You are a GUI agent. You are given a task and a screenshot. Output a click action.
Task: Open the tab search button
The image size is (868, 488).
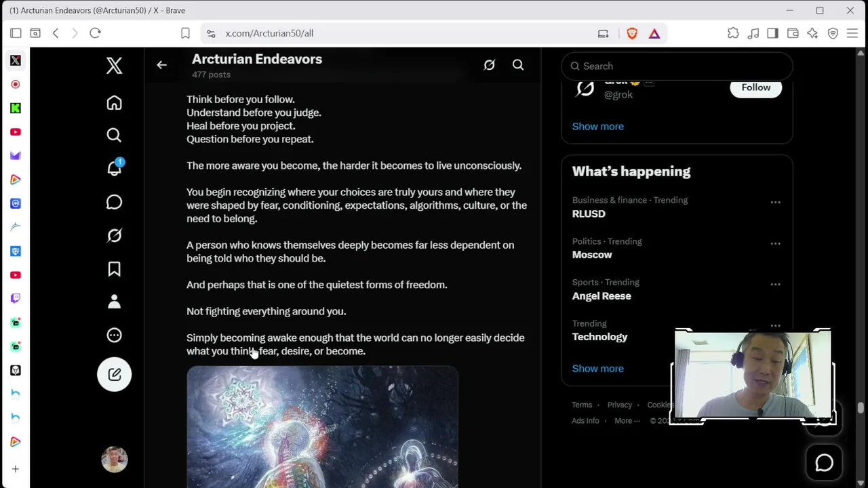[35, 33]
